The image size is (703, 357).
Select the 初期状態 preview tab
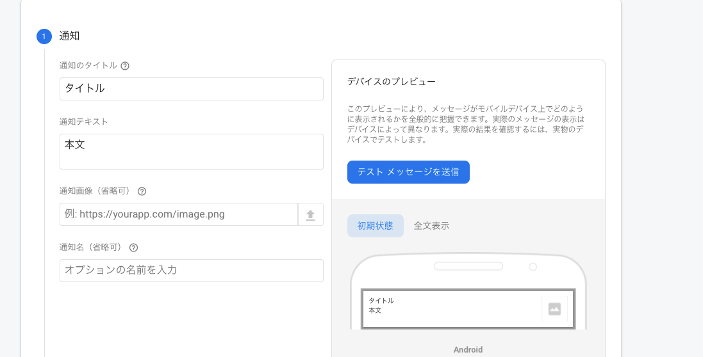pos(376,226)
